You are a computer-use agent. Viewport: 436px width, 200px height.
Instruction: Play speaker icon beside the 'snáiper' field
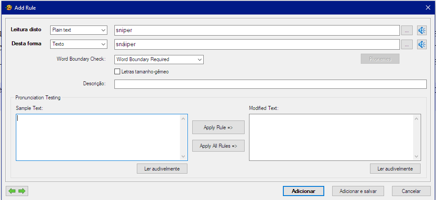click(x=421, y=44)
